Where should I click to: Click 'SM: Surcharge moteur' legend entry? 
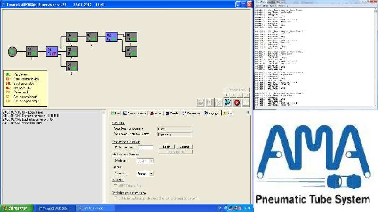pos(20,83)
